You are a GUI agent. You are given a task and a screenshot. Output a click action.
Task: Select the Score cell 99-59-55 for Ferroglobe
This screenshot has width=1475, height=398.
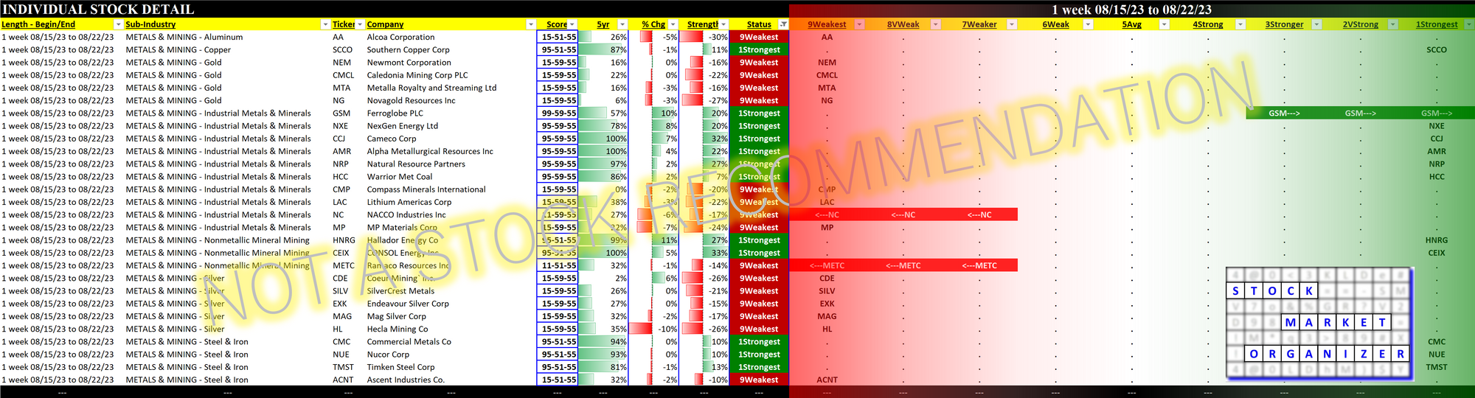(558, 113)
